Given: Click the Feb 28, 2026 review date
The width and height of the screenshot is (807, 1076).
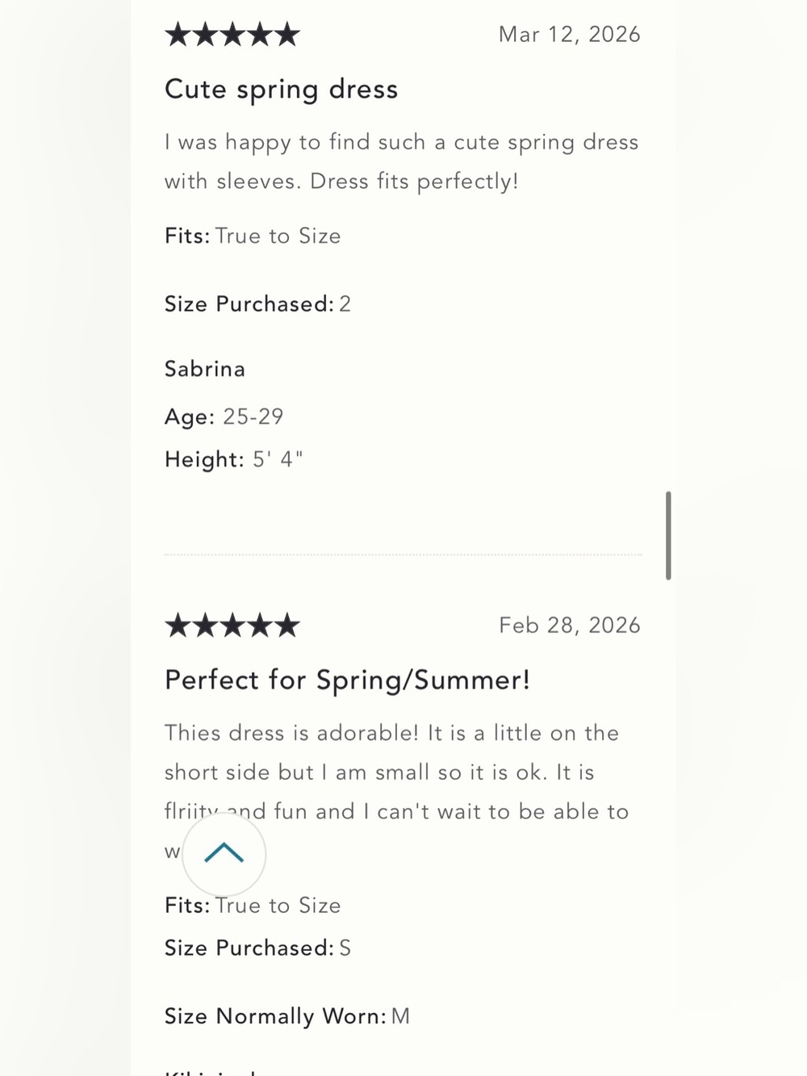Looking at the screenshot, I should tap(570, 626).
